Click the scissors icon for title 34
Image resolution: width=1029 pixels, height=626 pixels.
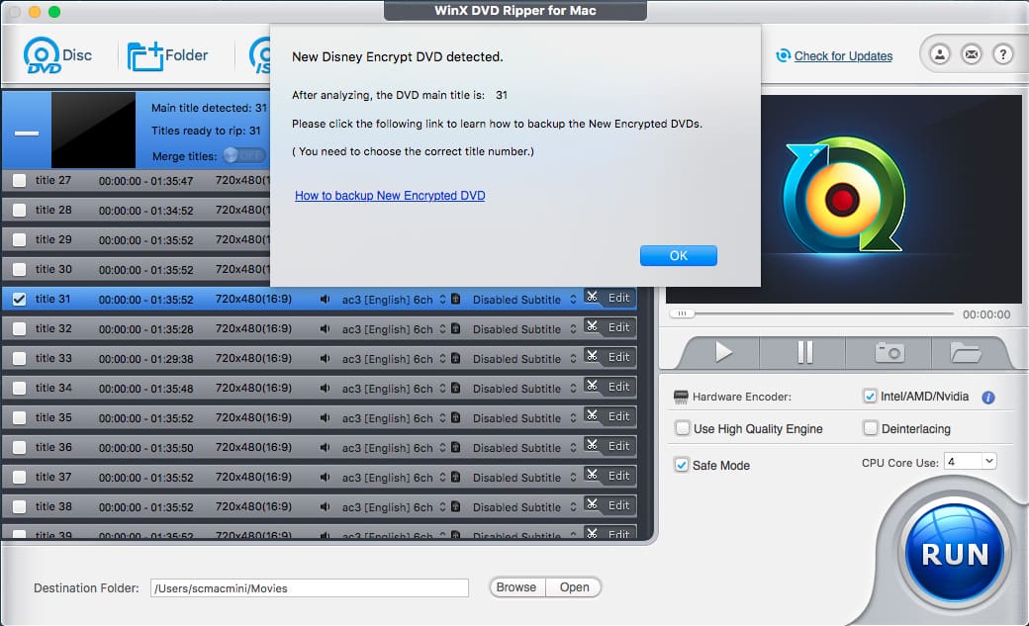[592, 386]
